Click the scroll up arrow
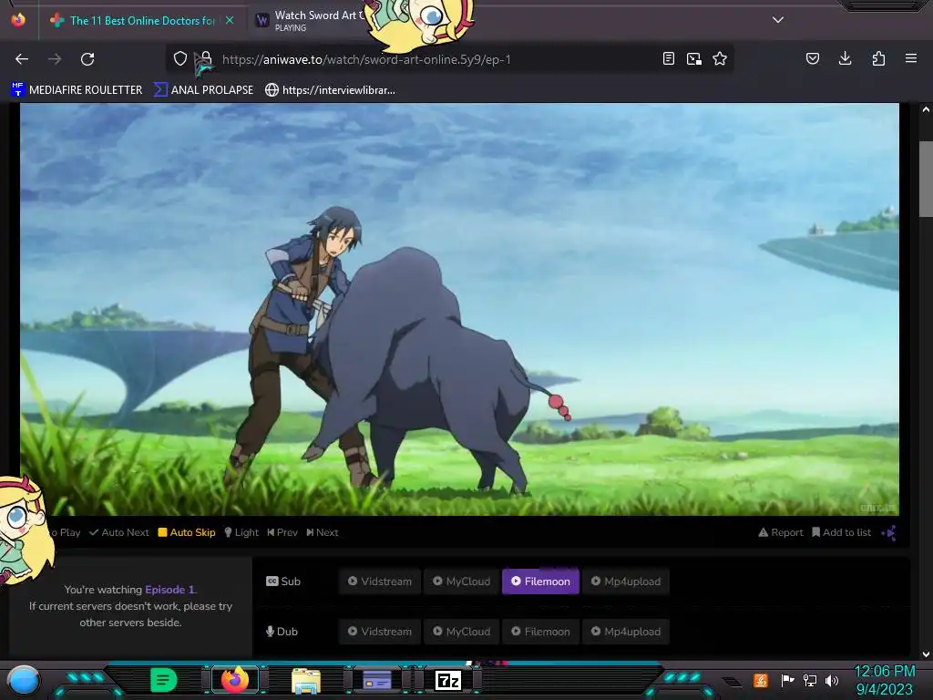The width and height of the screenshot is (933, 700). (x=926, y=109)
